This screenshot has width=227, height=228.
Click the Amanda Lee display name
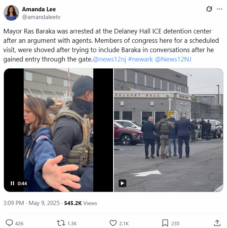(39, 9)
